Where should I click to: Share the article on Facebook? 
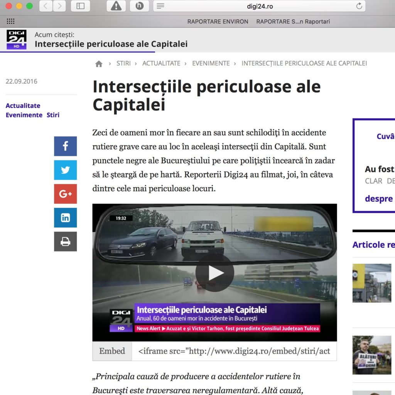(65, 146)
